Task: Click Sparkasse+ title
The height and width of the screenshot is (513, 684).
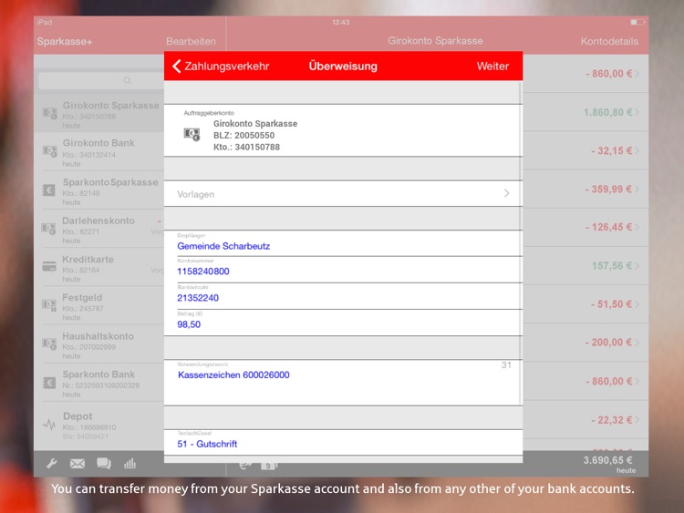Action: [65, 41]
